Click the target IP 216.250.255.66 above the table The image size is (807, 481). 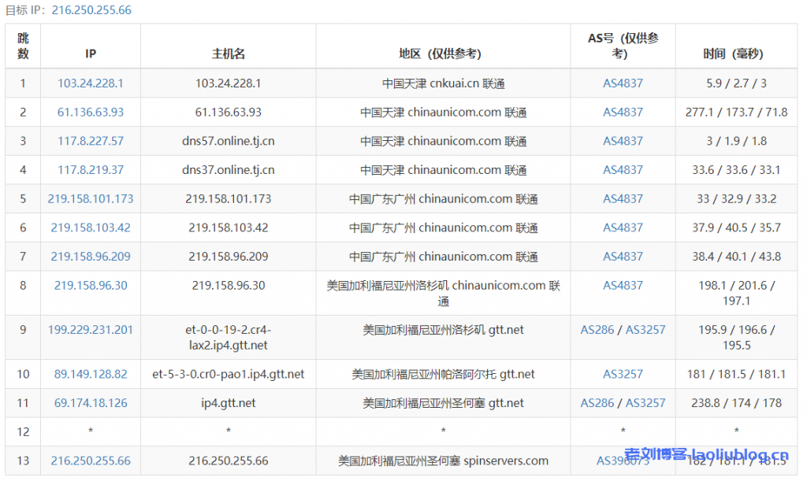coord(91,10)
